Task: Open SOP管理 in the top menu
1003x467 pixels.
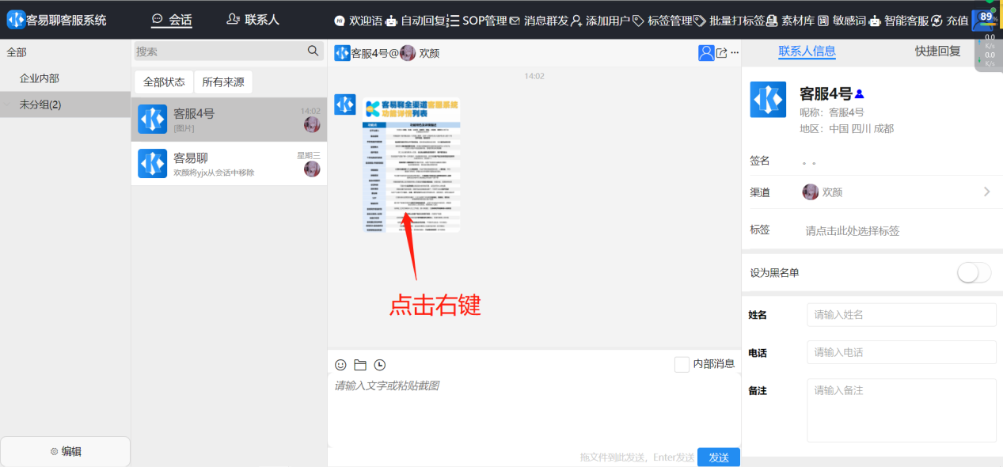Action: (478, 21)
